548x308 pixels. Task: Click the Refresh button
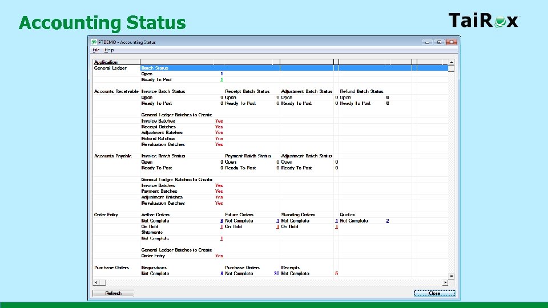[113, 293]
